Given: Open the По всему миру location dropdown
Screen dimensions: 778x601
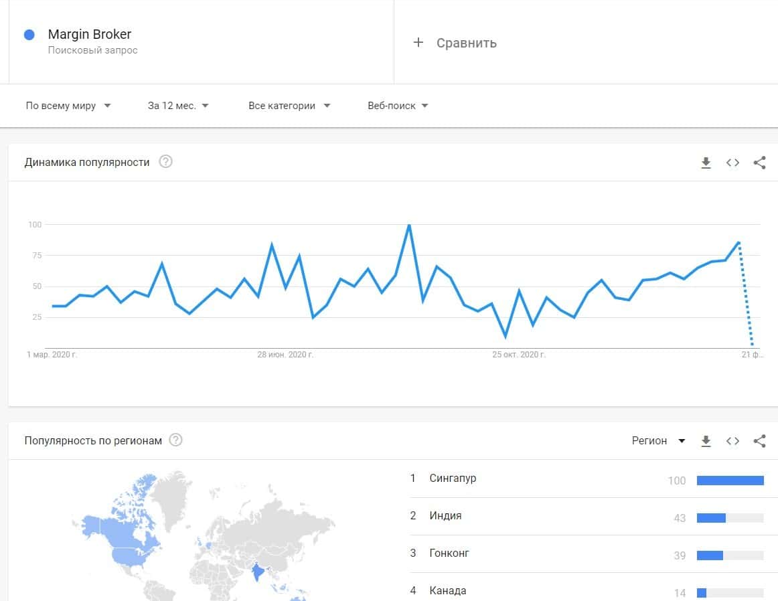Looking at the screenshot, I should (68, 106).
